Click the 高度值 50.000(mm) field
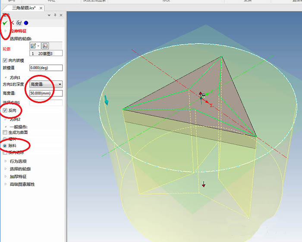Image resolution: width=302 pixels, height=242 pixels. [46, 93]
